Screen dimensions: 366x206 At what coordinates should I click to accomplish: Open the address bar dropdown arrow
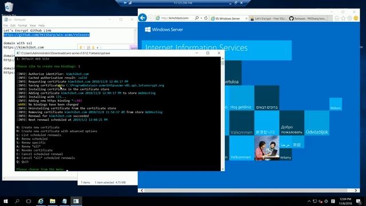pyautogui.click(x=201, y=18)
